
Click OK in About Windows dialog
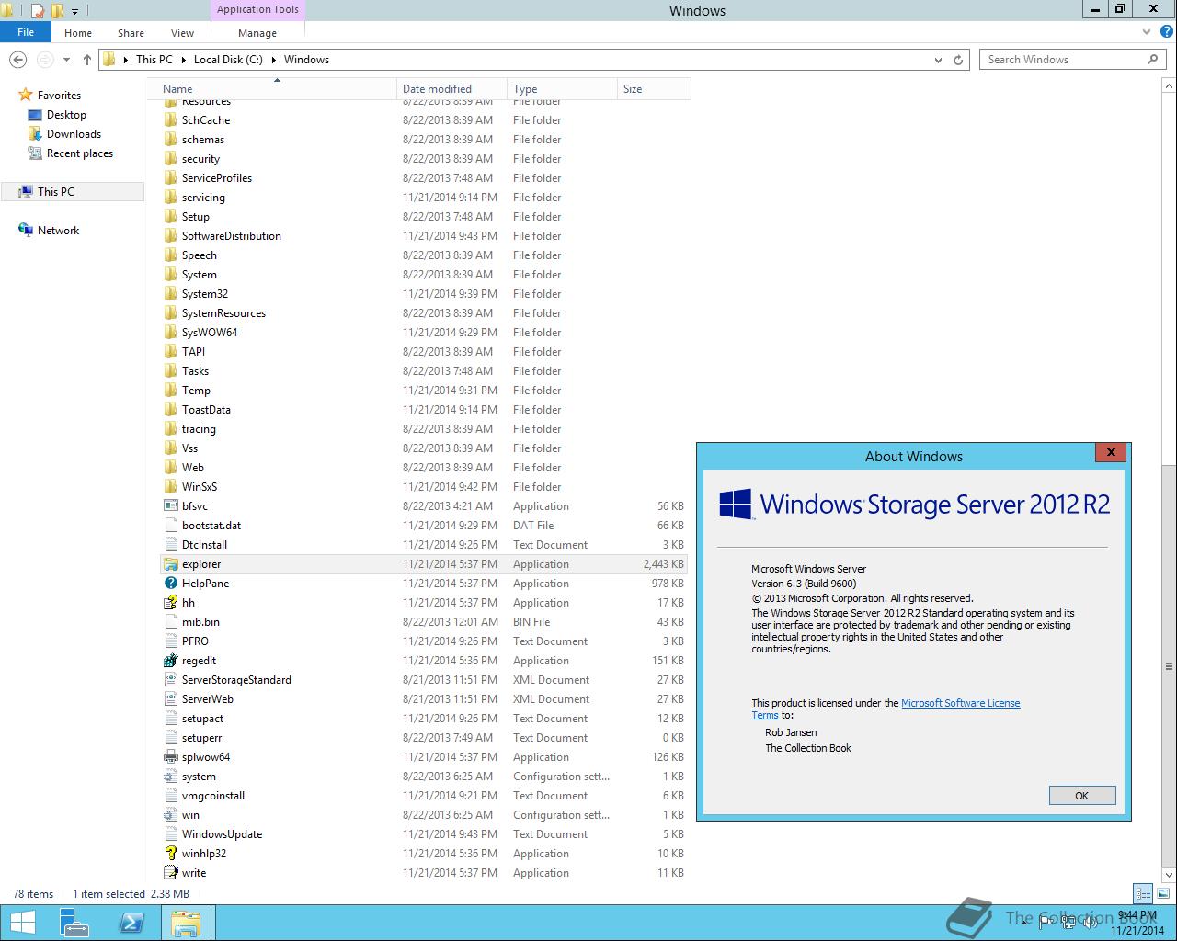[x=1082, y=796]
